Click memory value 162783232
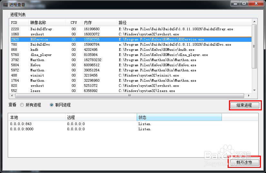The width and height of the screenshot is (266, 173). (x=93, y=60)
